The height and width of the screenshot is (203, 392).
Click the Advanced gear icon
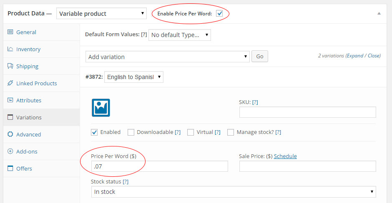[10, 134]
